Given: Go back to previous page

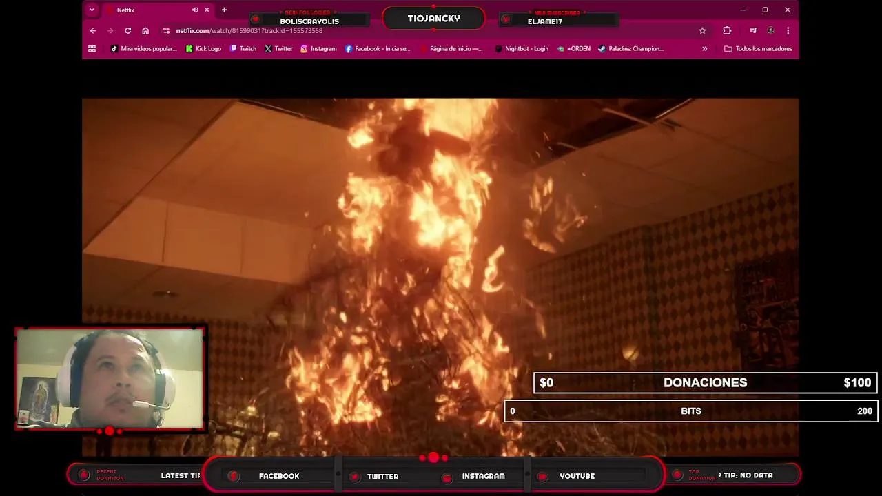Looking at the screenshot, I should tap(93, 31).
